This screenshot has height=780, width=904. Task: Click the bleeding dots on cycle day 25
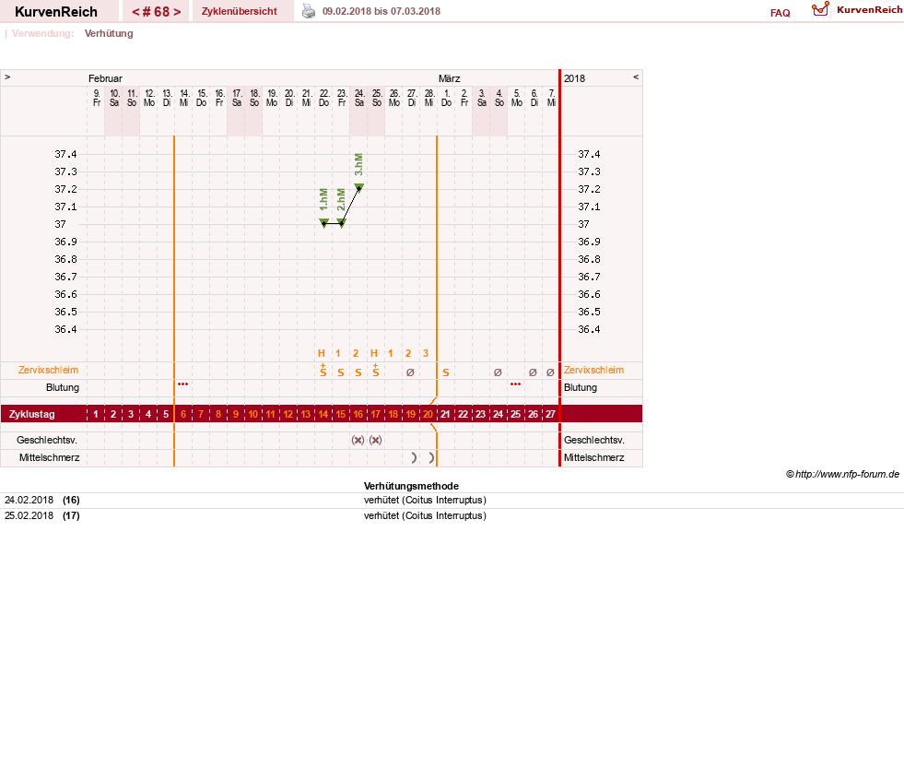[515, 384]
